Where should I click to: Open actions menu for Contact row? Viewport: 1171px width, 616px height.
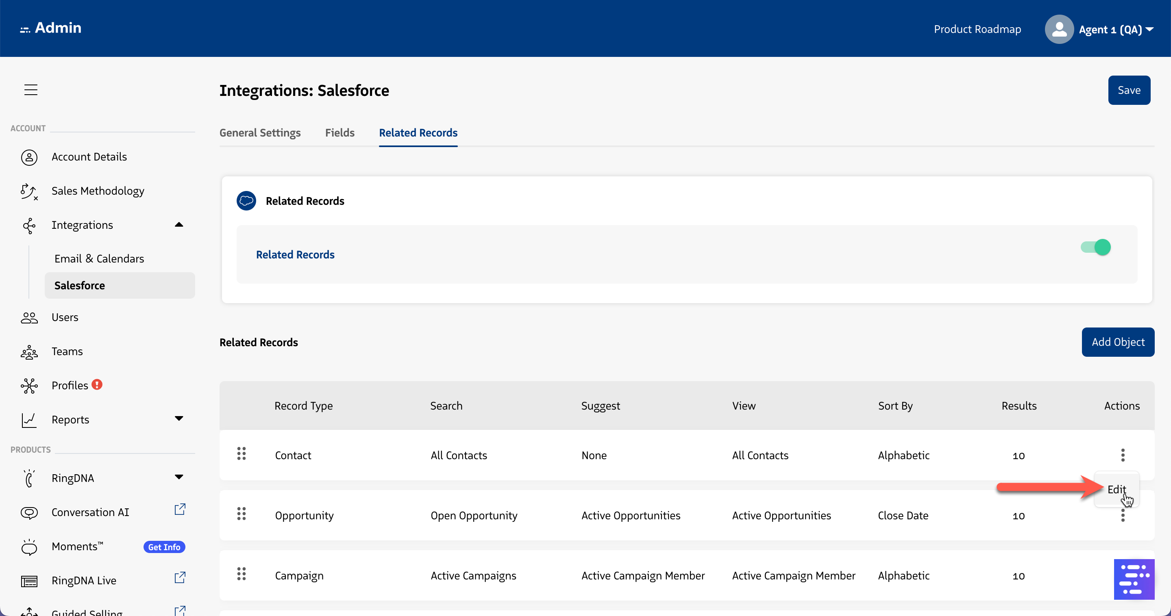point(1122,455)
